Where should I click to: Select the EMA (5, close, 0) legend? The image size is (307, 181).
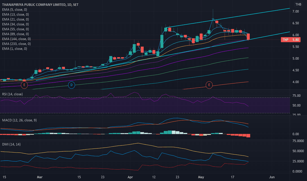point(14,10)
